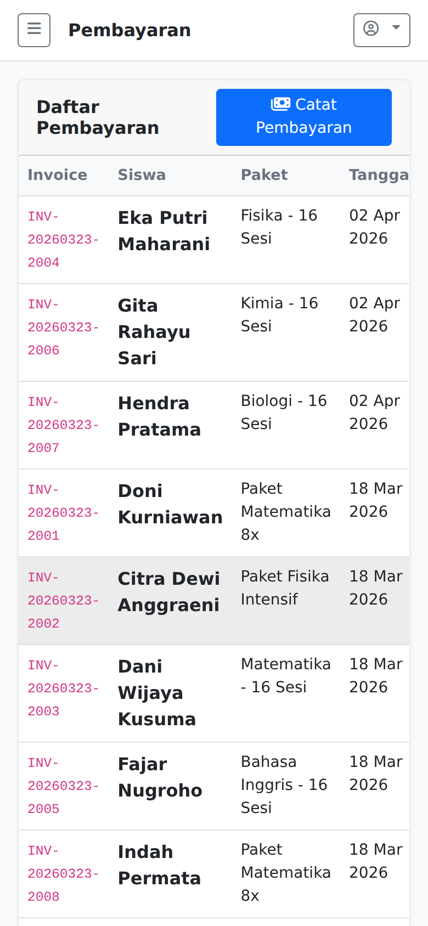Open invoice INV-20260323-2001
Viewport: 428px width, 926px height.
point(63,513)
